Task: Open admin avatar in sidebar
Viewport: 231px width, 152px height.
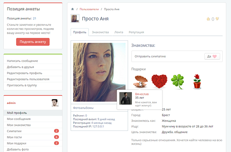Action: coord(55,103)
